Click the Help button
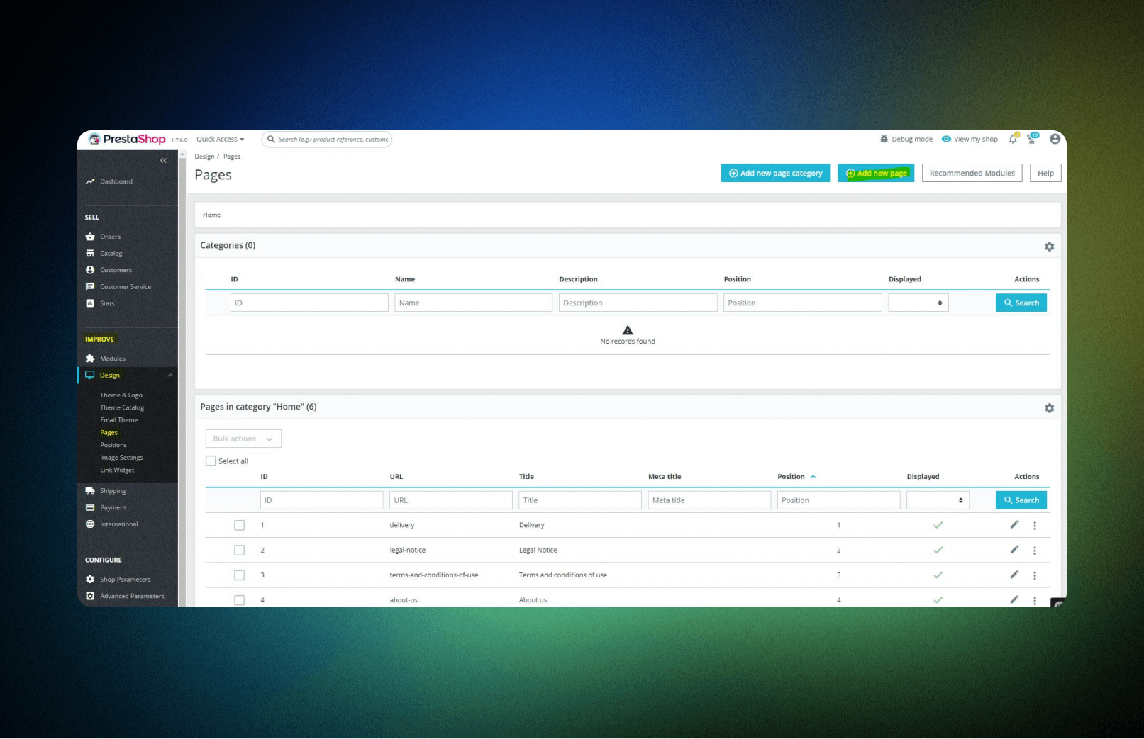The image size is (1144, 739). click(x=1045, y=173)
